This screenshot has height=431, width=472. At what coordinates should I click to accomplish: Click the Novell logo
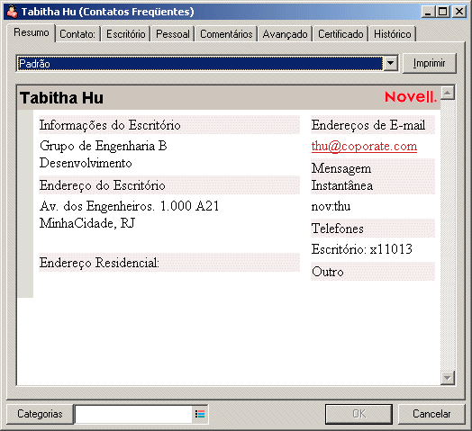click(x=411, y=97)
